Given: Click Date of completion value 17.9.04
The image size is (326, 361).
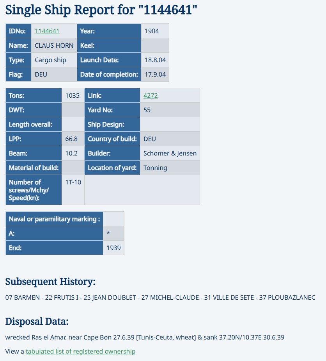Looking at the screenshot, I should tap(155, 74).
